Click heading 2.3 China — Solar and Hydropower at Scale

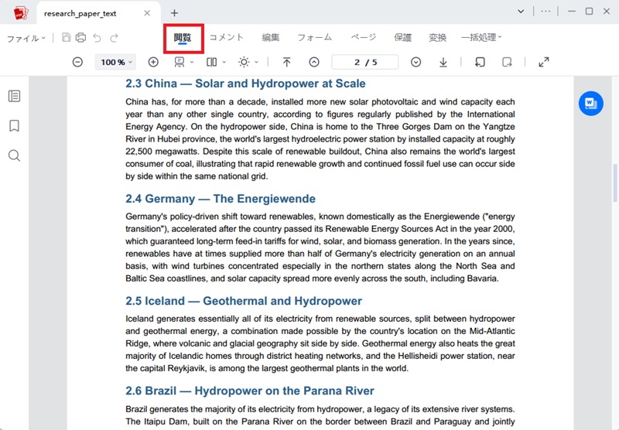(x=245, y=84)
